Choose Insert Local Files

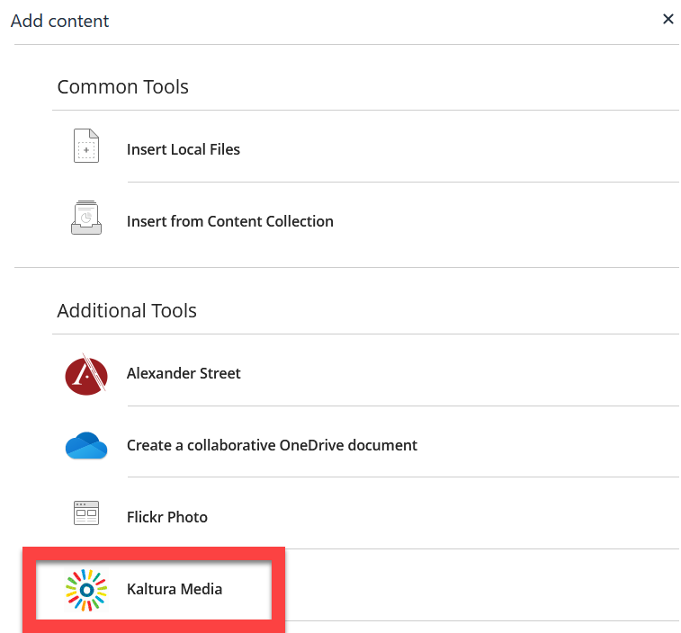pyautogui.click(x=184, y=149)
